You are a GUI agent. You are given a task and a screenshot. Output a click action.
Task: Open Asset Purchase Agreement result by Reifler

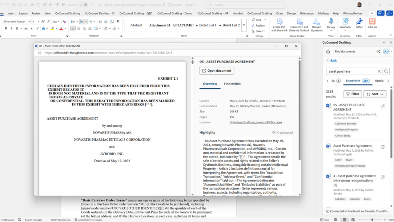[x=352, y=146]
